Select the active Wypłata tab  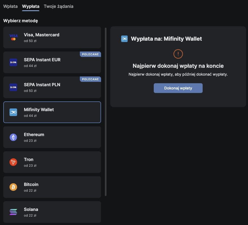point(31,6)
